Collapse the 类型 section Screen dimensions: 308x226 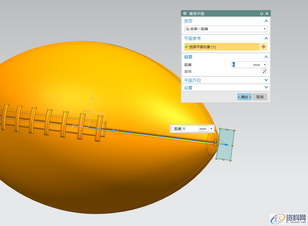266,21
